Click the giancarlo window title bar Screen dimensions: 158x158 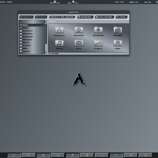(x=74, y=12)
